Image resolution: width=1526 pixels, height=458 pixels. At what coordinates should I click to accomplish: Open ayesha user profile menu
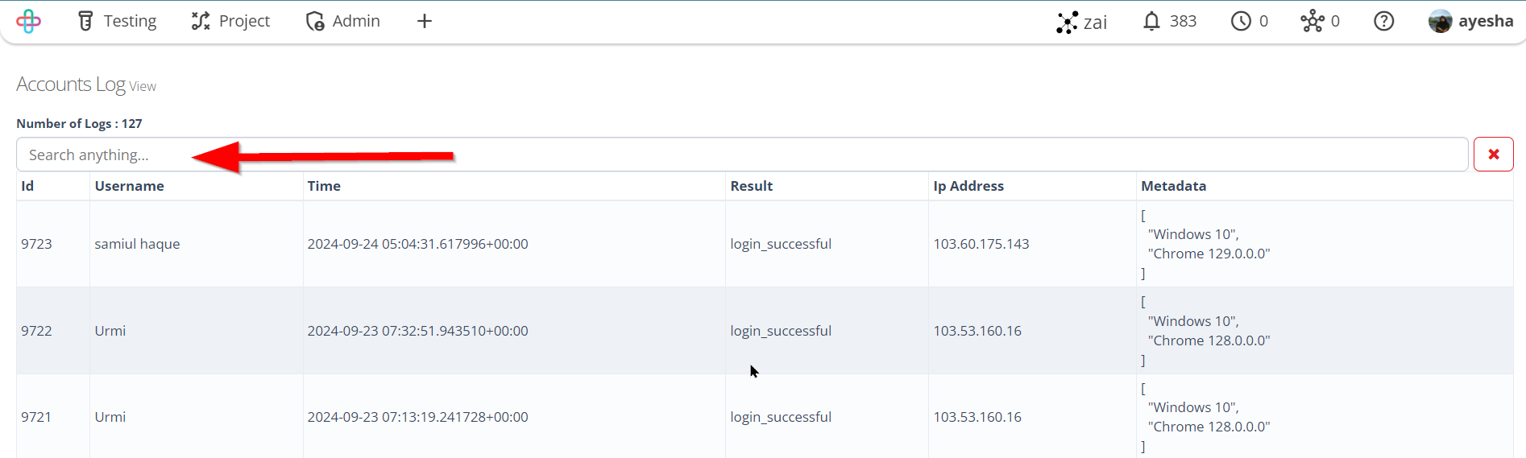(x=1471, y=21)
